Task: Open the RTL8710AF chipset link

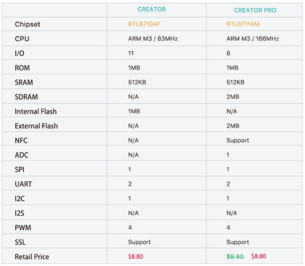Action: (x=144, y=24)
